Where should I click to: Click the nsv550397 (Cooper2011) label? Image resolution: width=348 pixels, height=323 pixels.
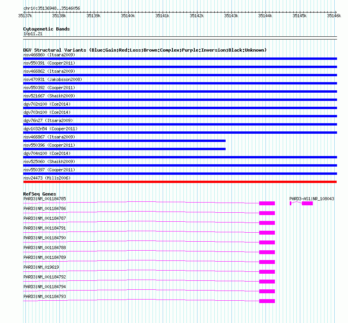point(49,170)
